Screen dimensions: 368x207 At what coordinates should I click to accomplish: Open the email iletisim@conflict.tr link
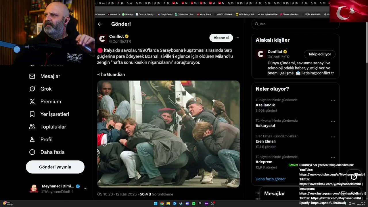(x=317, y=73)
